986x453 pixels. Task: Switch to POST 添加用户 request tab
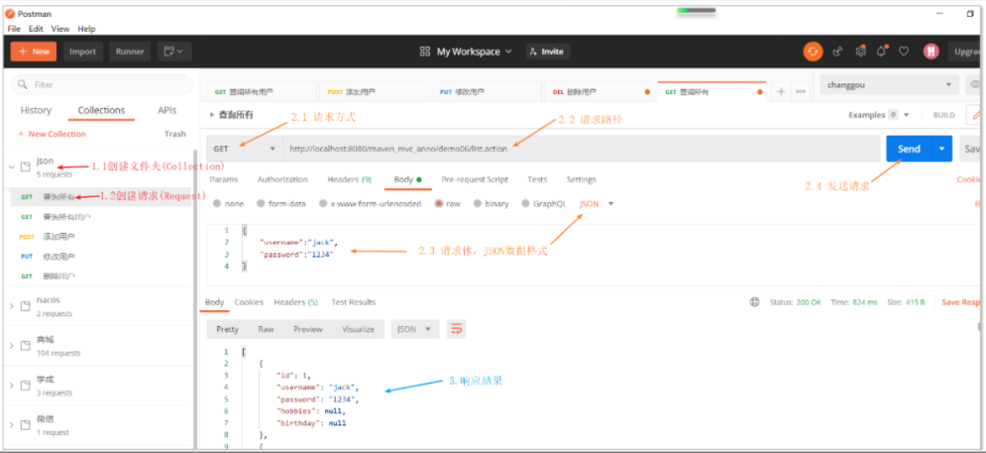coord(375,92)
